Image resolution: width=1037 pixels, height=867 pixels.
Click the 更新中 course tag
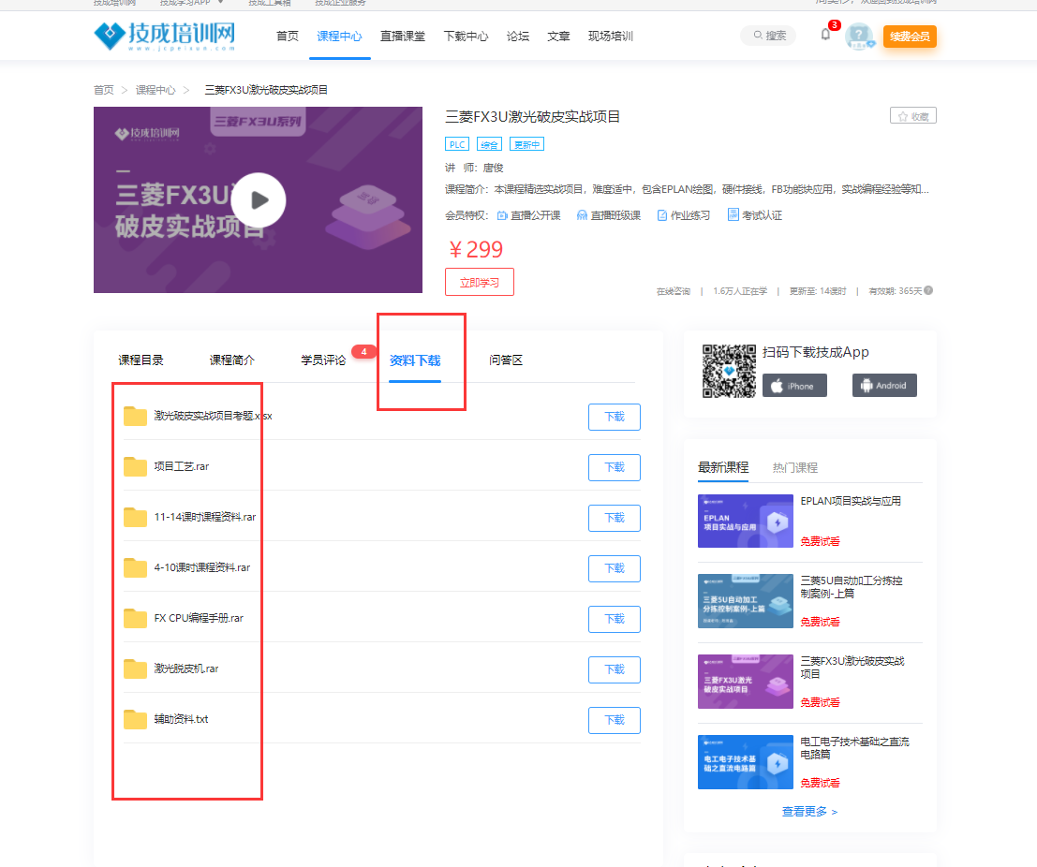point(527,145)
